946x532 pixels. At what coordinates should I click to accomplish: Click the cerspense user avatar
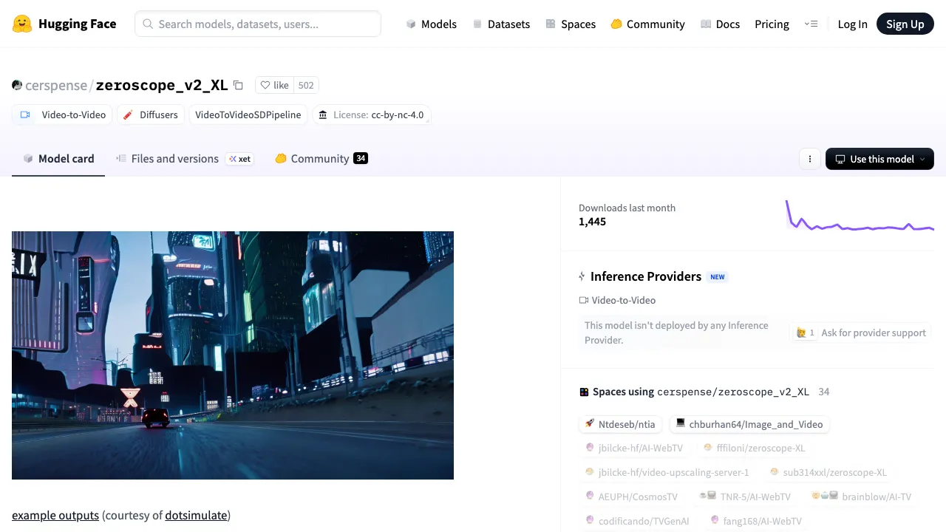17,85
